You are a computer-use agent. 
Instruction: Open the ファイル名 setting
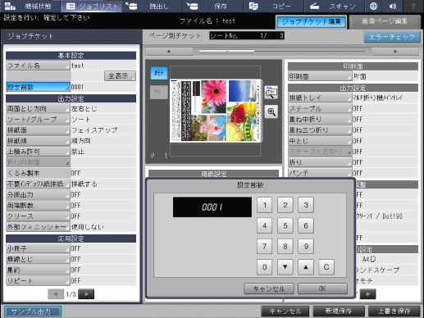pos(38,66)
